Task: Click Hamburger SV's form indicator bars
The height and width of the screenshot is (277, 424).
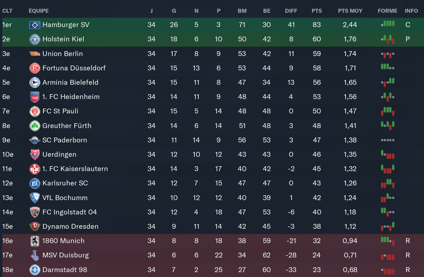Action: pos(388,24)
